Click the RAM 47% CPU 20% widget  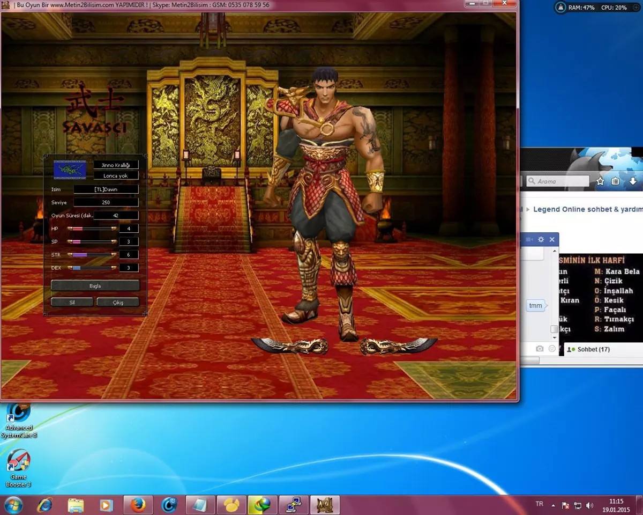tap(597, 8)
